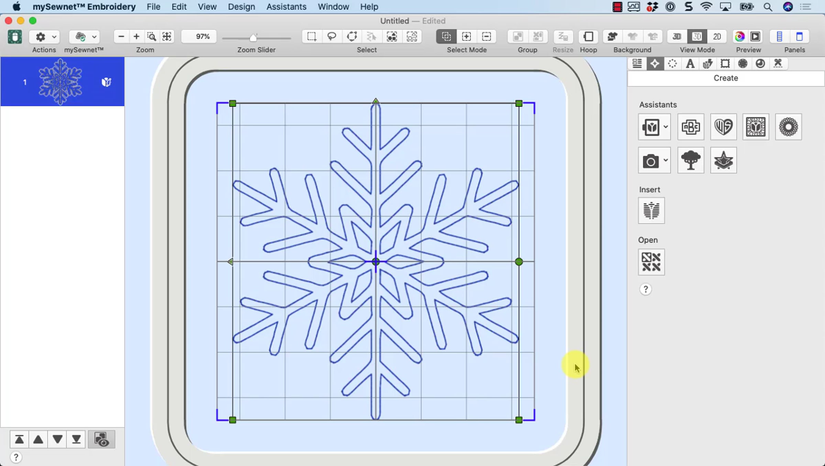This screenshot has width=825, height=466.
Task: Open the Letter 'A' tab
Action: (x=690, y=64)
